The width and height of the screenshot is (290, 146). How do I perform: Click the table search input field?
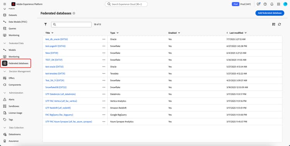(71, 24)
